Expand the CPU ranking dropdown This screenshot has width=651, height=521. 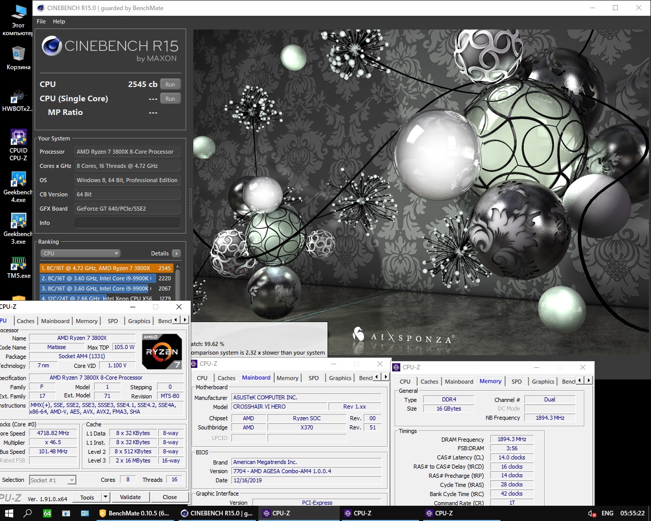80,253
